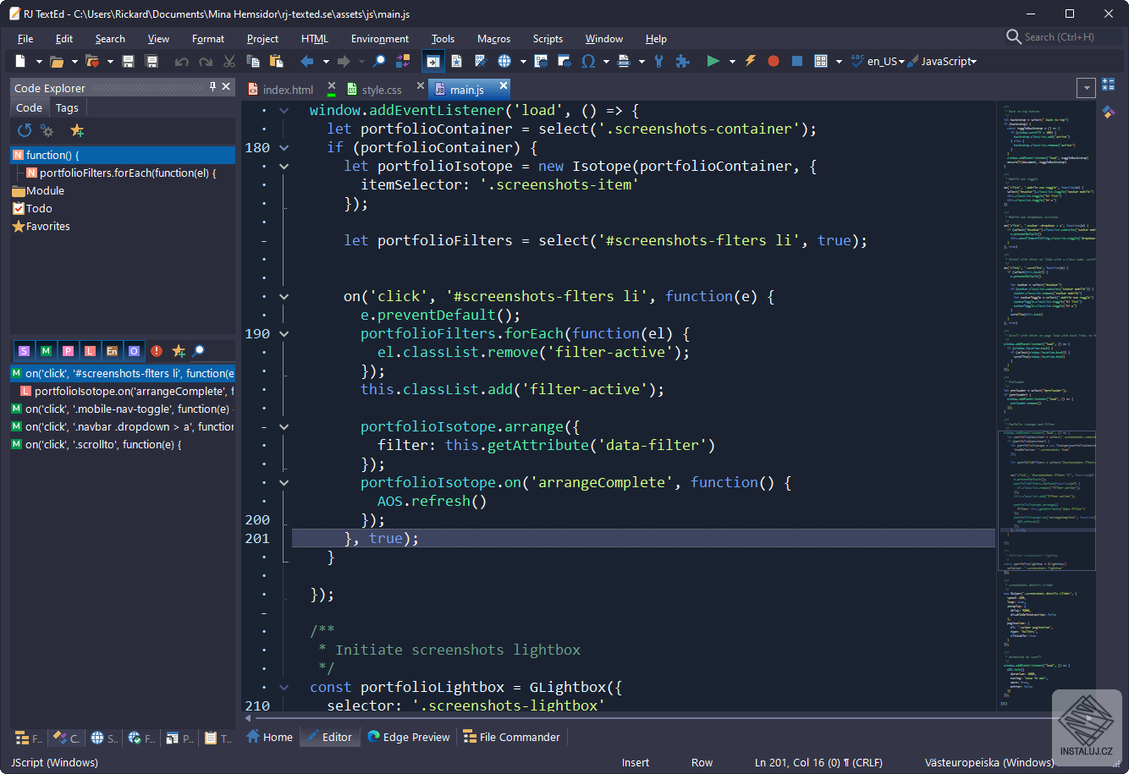This screenshot has height=774, width=1129.
Task: Open the Macros menu
Action: [x=493, y=39]
